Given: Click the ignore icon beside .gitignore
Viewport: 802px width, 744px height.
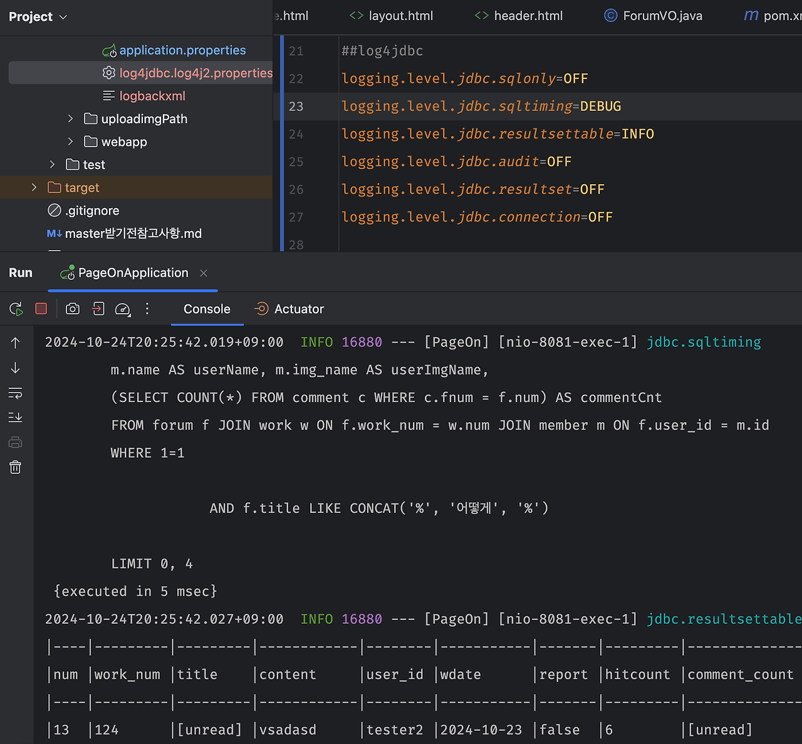Looking at the screenshot, I should 55,210.
